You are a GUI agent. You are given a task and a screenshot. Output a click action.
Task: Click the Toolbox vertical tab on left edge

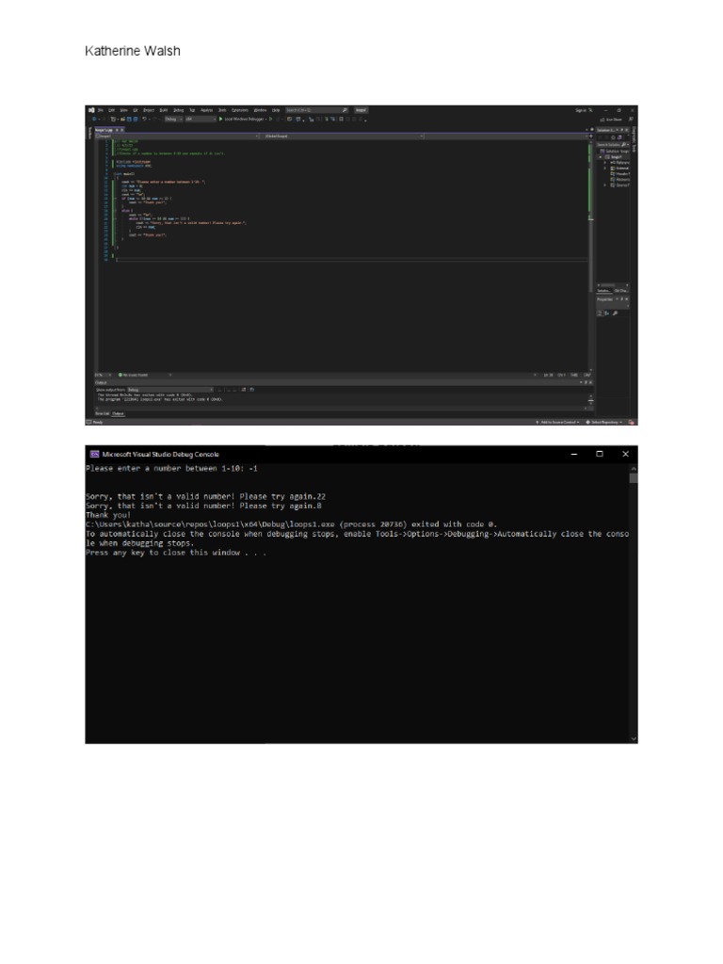click(x=89, y=133)
